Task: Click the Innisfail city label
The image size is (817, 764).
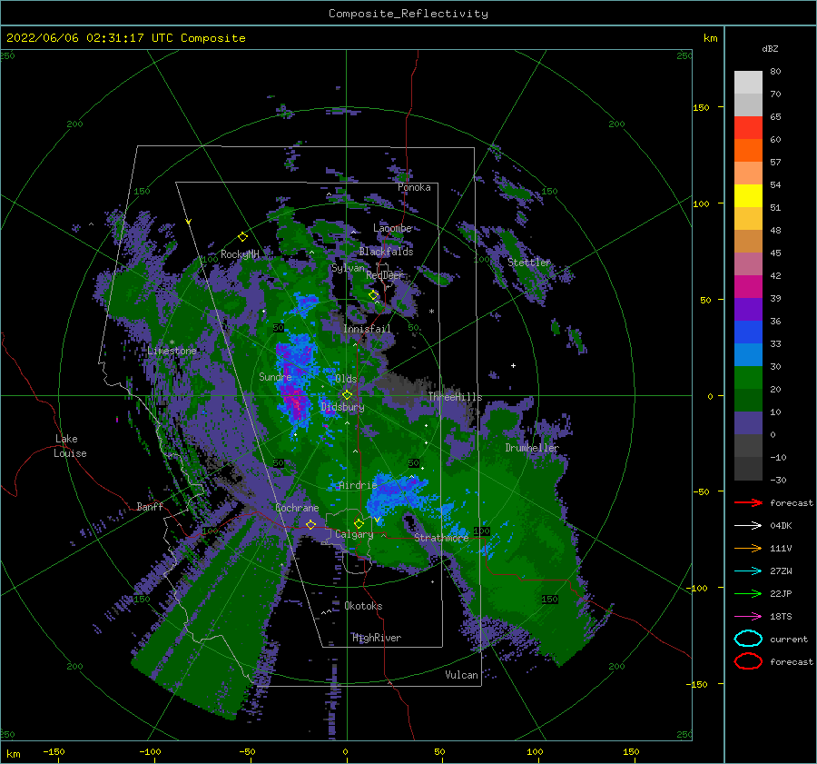Action: pyautogui.click(x=367, y=329)
